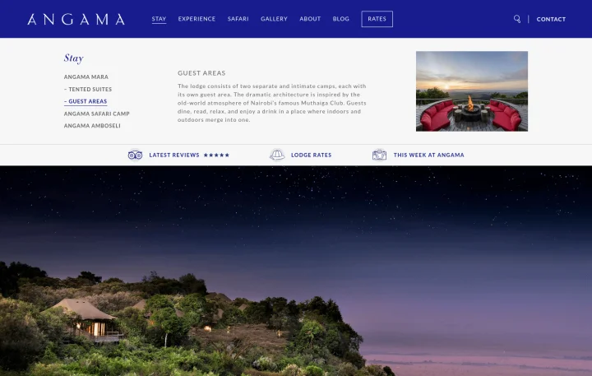Click the outlined Rates button
This screenshot has width=592, height=376.
(377, 19)
